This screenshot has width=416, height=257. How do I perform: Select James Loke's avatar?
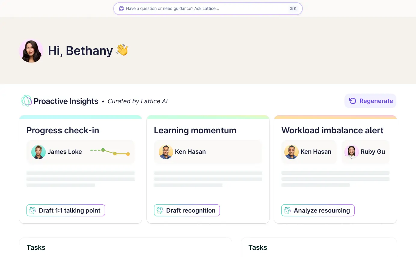tap(38, 152)
